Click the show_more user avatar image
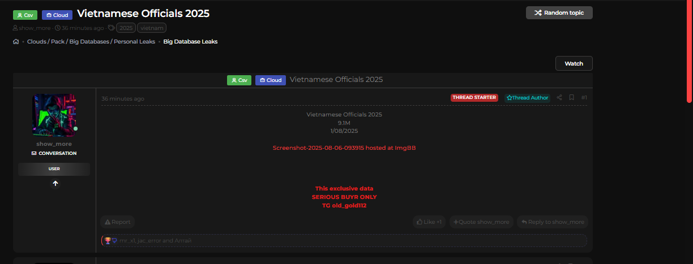Image resolution: width=693 pixels, height=264 pixels. (x=54, y=115)
